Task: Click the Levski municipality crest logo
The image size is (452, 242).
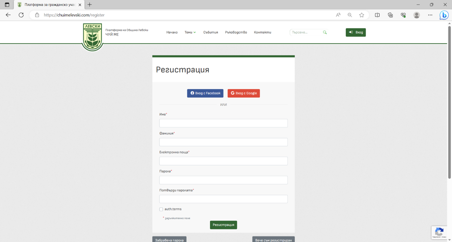Action: click(93, 37)
